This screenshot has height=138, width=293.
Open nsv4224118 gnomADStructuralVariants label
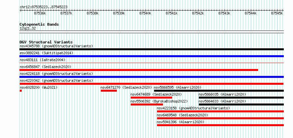click(56, 74)
